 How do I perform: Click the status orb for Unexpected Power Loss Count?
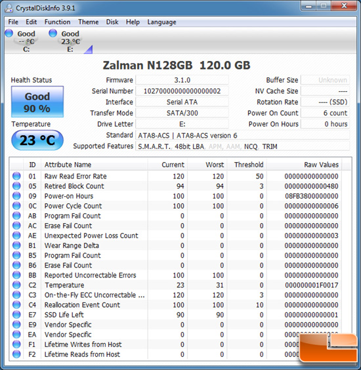click(x=16, y=236)
